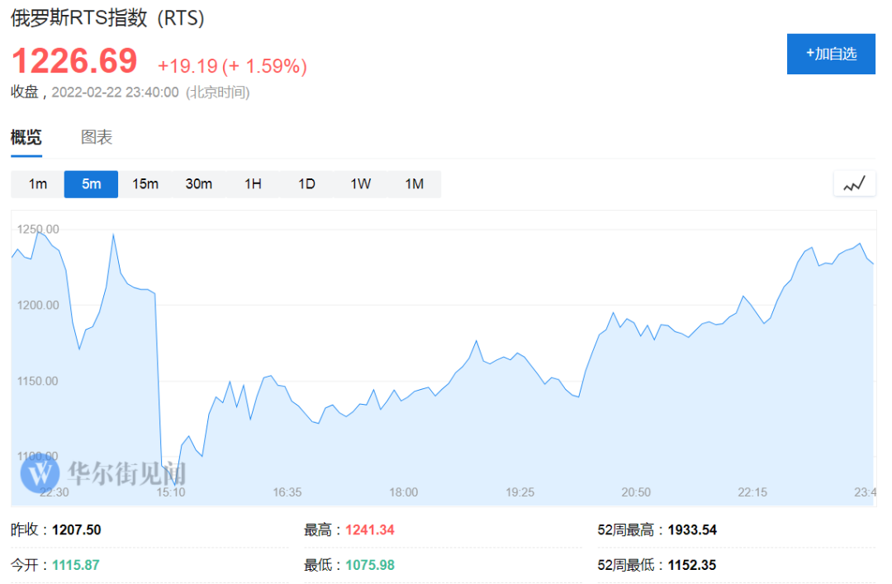Click the 1226.69 index price
892x584 pixels.
(x=74, y=60)
